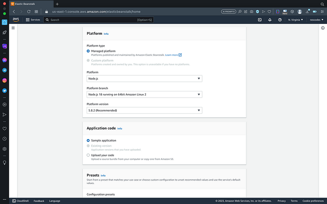Open the sidebar bookmarks heart

tap(4, 129)
